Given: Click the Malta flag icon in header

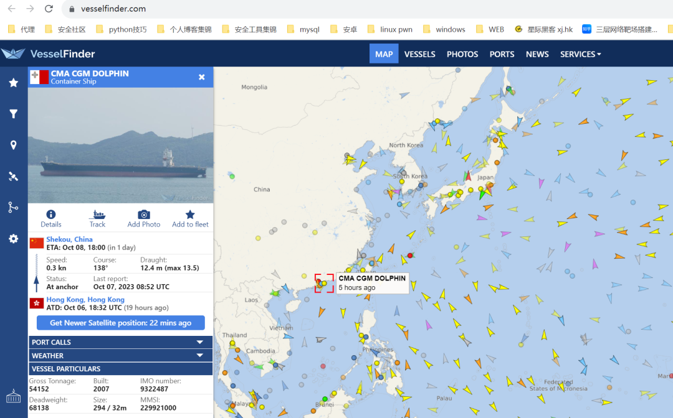Looking at the screenshot, I should pos(39,77).
